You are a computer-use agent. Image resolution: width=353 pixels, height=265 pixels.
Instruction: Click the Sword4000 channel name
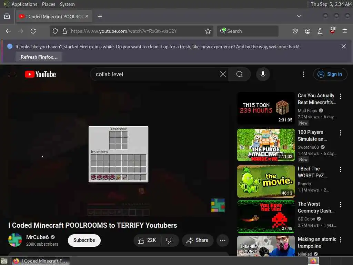pos(308,147)
